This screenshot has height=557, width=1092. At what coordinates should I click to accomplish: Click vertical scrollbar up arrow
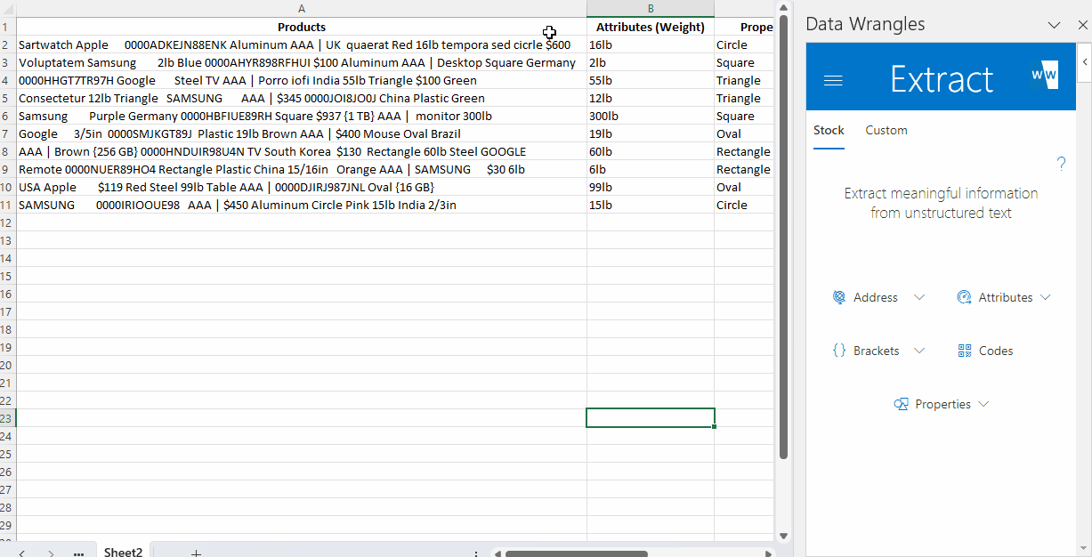pos(784,6)
